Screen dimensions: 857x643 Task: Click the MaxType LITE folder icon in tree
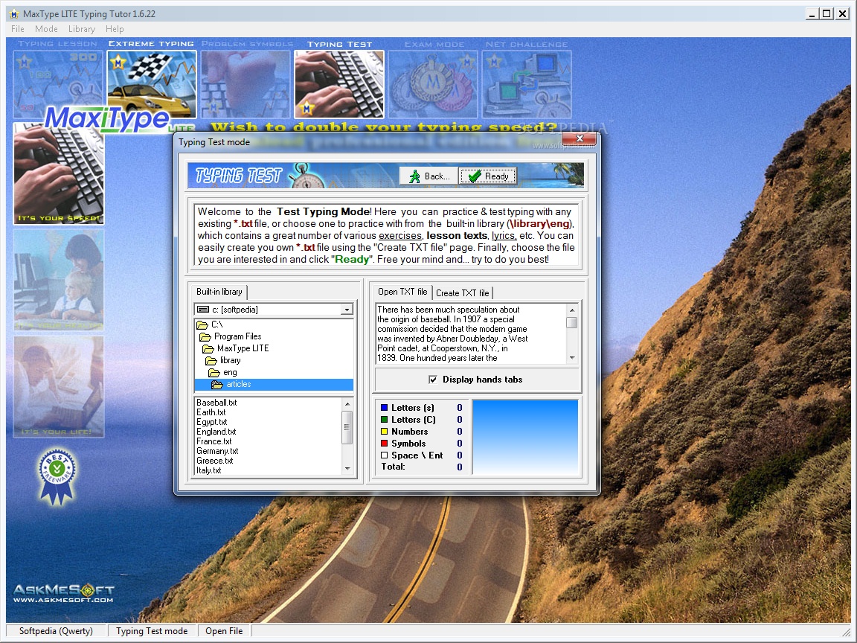[208, 348]
